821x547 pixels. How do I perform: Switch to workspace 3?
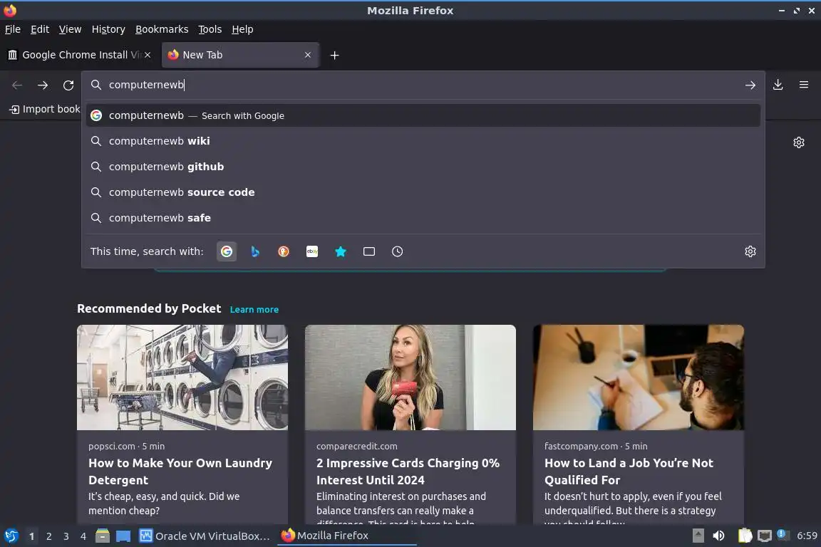[x=66, y=536]
